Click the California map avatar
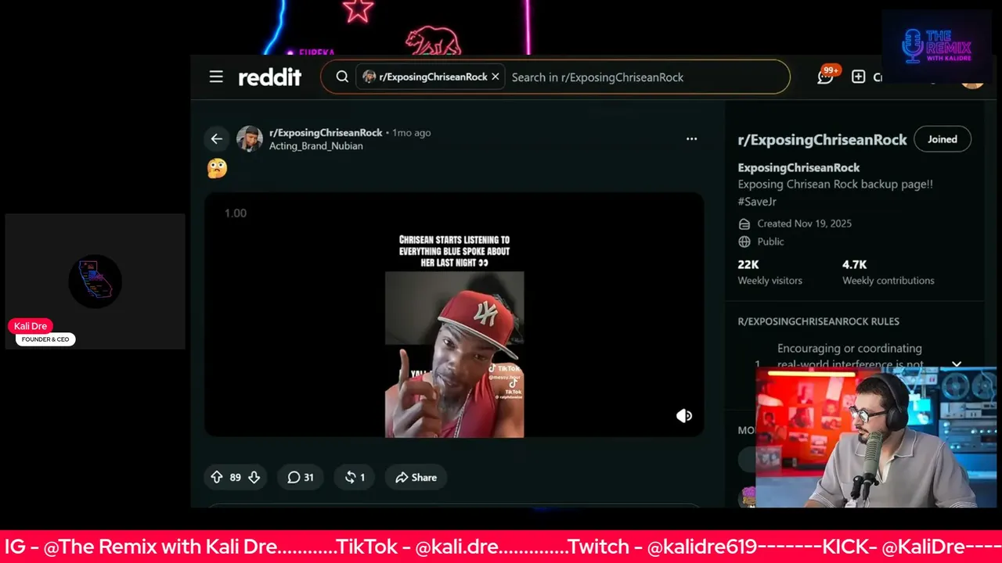This screenshot has width=1002, height=563. (x=95, y=281)
